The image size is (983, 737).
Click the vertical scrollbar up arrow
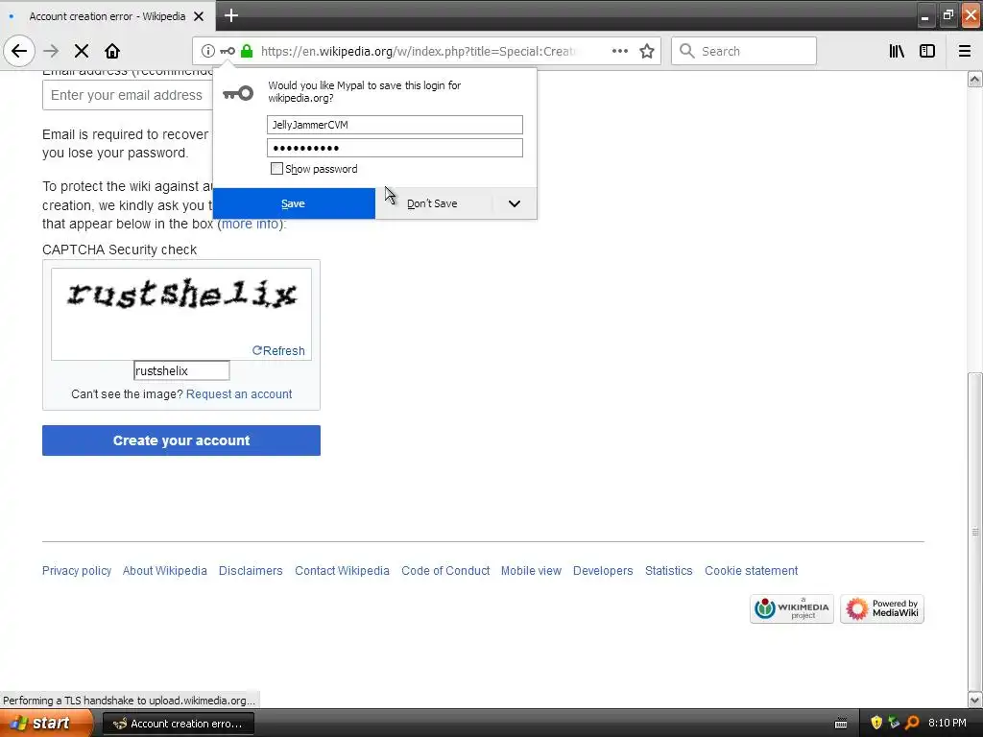pos(975,79)
